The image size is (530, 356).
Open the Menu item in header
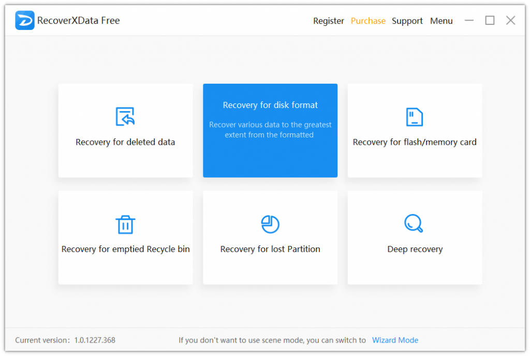(x=441, y=21)
